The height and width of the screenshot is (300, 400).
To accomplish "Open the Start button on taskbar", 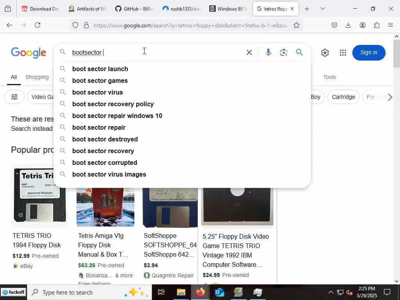I will tap(13, 292).
